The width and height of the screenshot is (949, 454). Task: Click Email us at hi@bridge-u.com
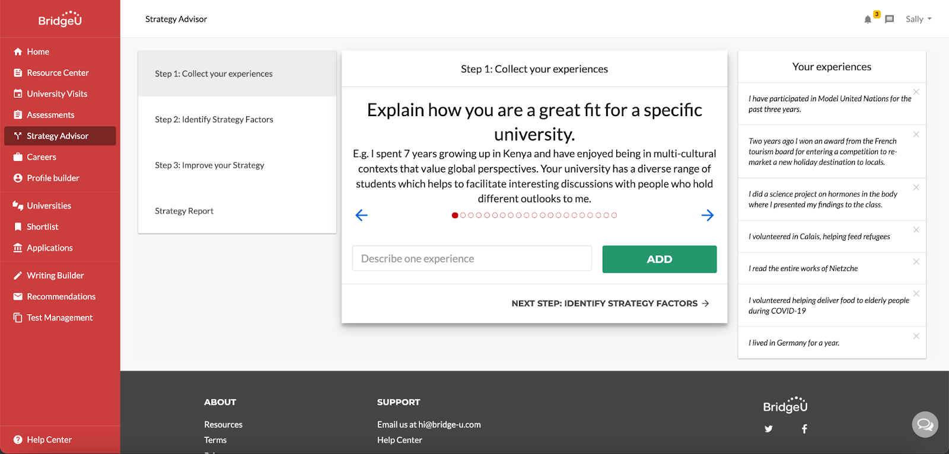click(429, 424)
